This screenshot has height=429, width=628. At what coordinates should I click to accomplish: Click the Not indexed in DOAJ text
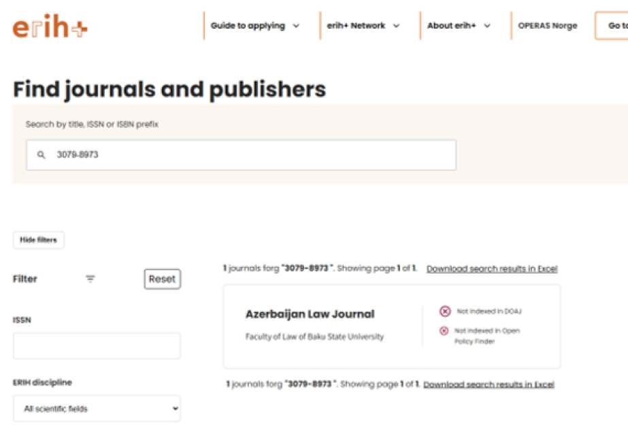point(489,311)
